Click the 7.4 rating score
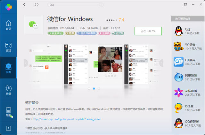 click(121, 20)
